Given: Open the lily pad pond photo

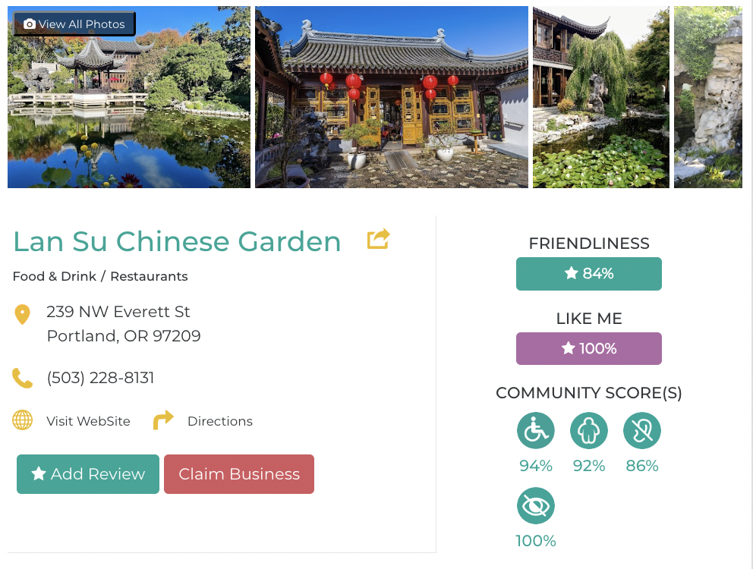Looking at the screenshot, I should click(600, 97).
